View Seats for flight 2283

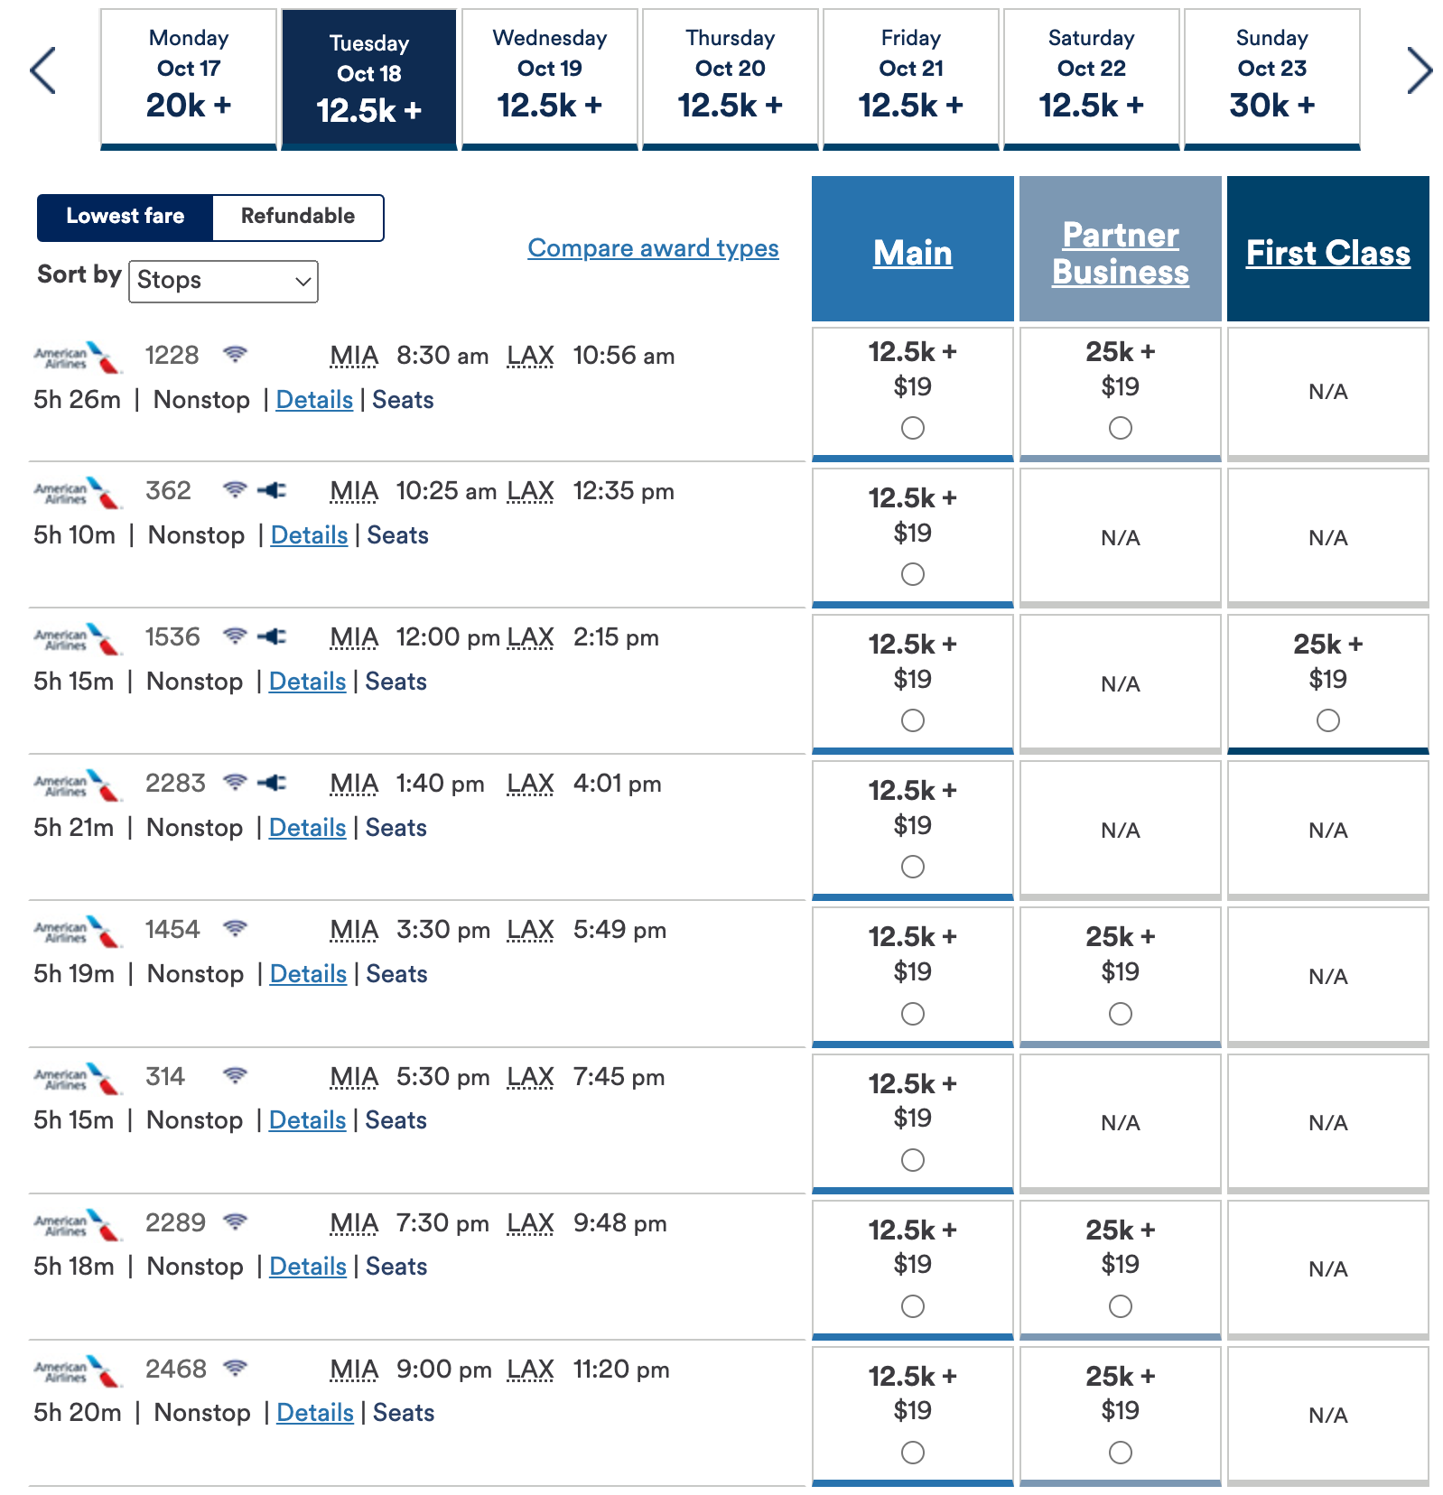396,828
